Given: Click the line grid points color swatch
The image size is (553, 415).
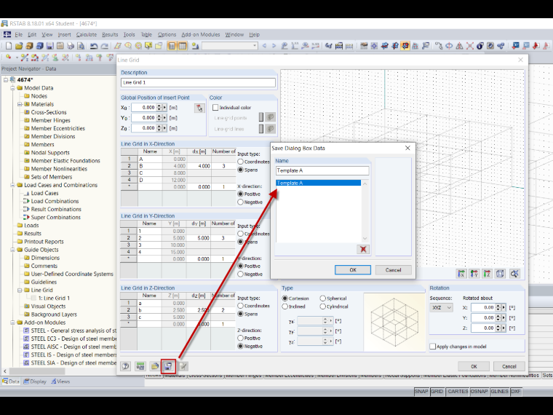Looking at the screenshot, I should tap(261, 117).
